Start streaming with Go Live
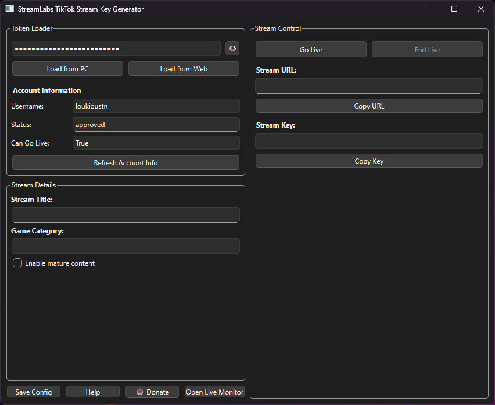Screen dimensions: 495x405 click(311, 49)
